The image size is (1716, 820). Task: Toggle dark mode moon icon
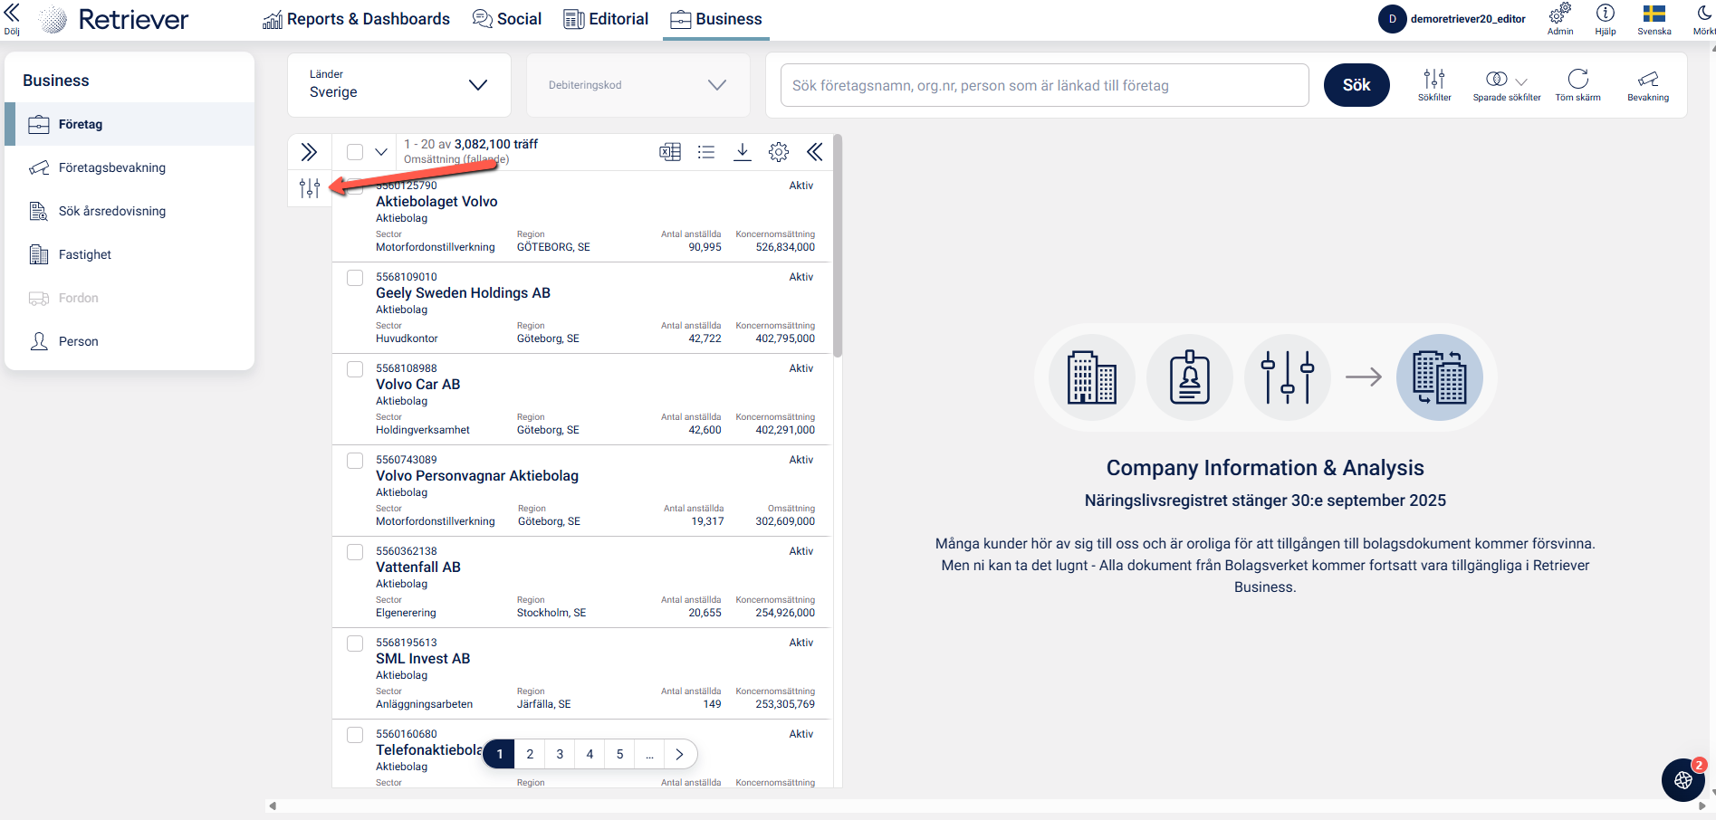pyautogui.click(x=1704, y=18)
